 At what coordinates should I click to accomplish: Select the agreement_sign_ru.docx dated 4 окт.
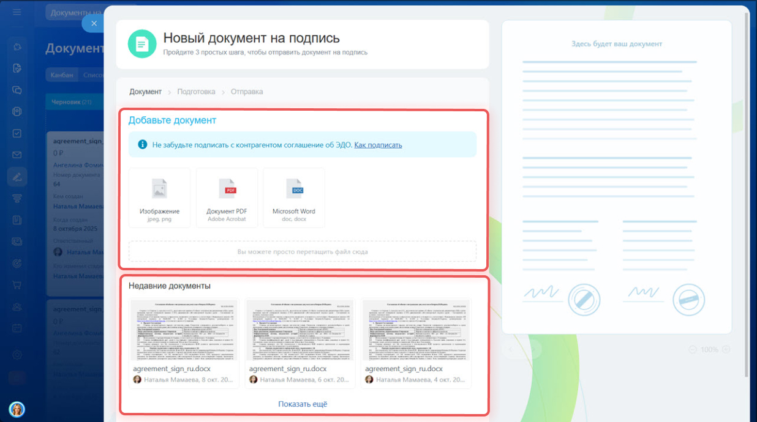[x=416, y=343]
